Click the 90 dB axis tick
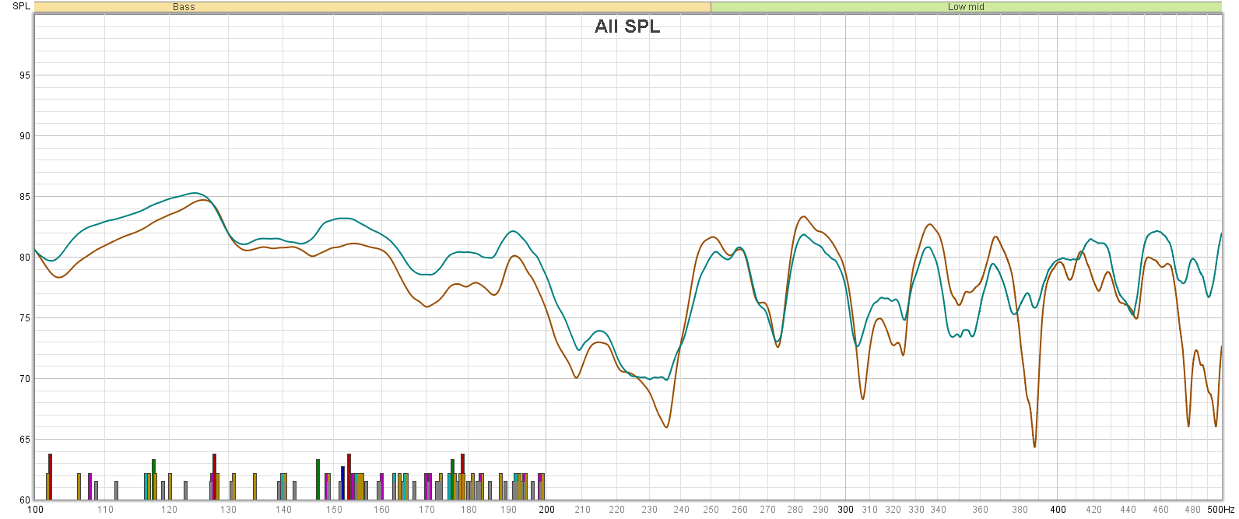1239x519 pixels. coord(25,136)
